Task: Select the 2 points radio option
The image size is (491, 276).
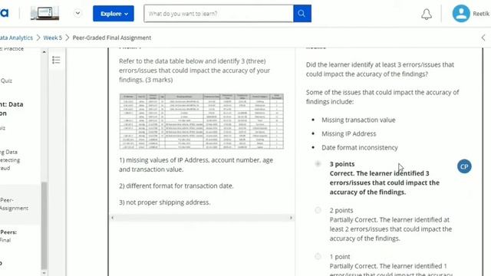Action: click(318, 210)
